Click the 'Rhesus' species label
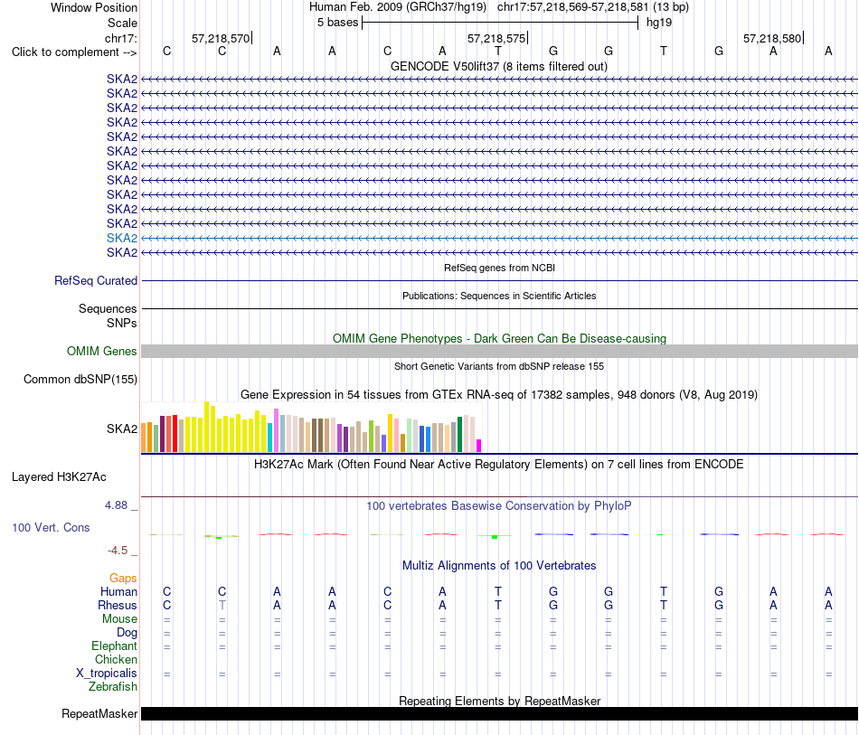 (118, 605)
